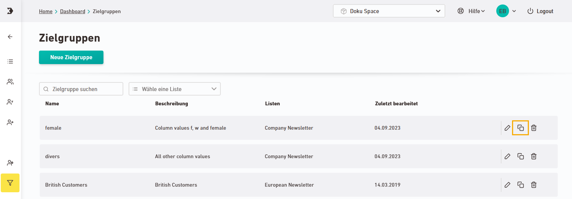This screenshot has width=572, height=199.
Task: Open the Wähle eine Liste dropdown
Action: pos(174,89)
